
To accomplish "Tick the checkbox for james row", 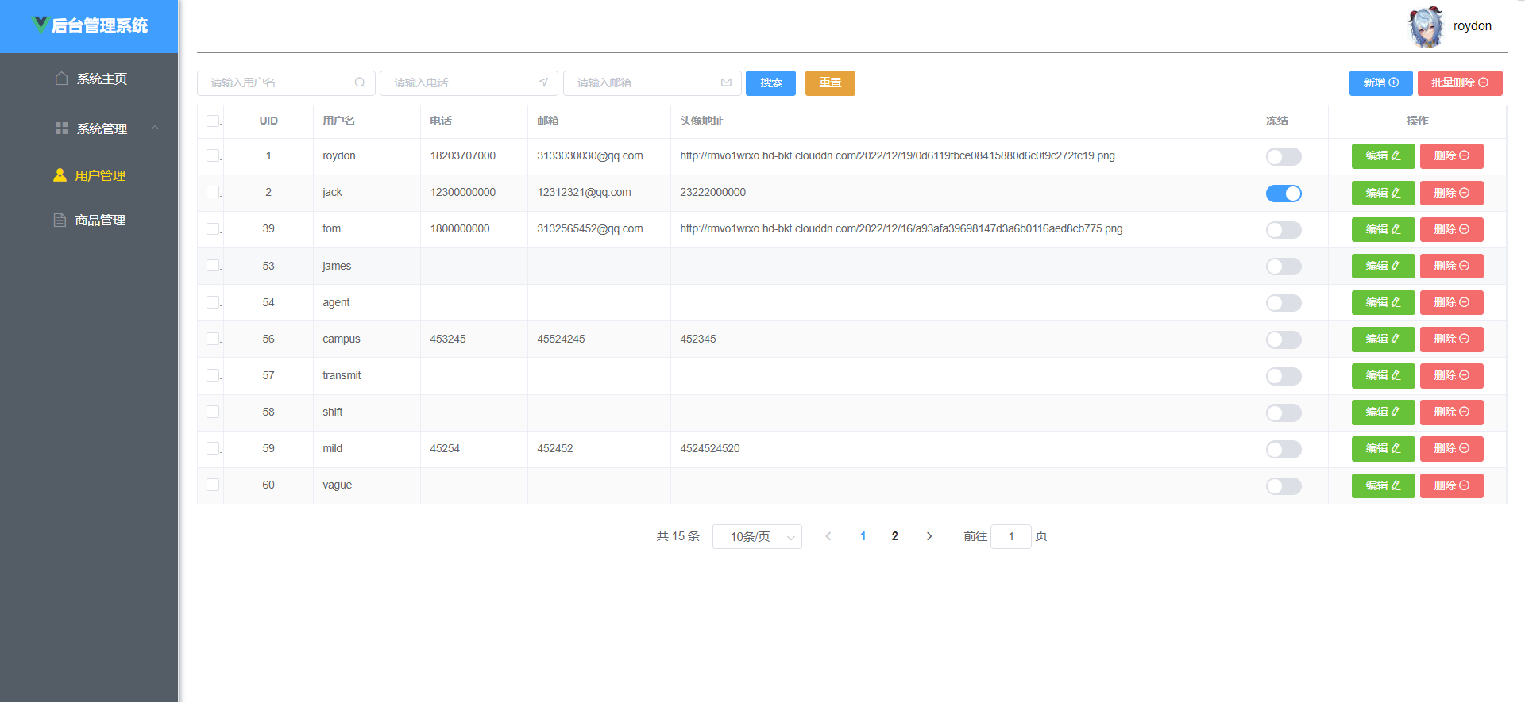I will [x=213, y=265].
